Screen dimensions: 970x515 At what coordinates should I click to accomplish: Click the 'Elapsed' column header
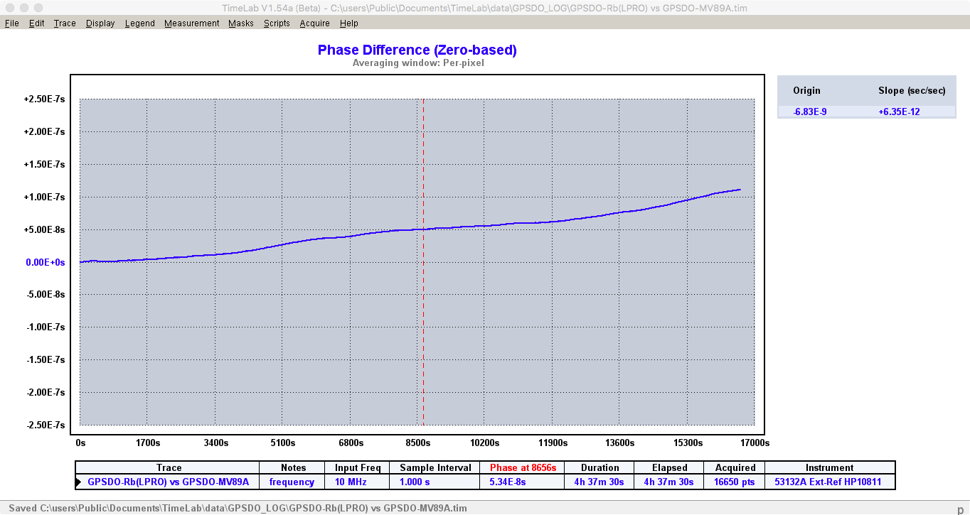point(670,467)
